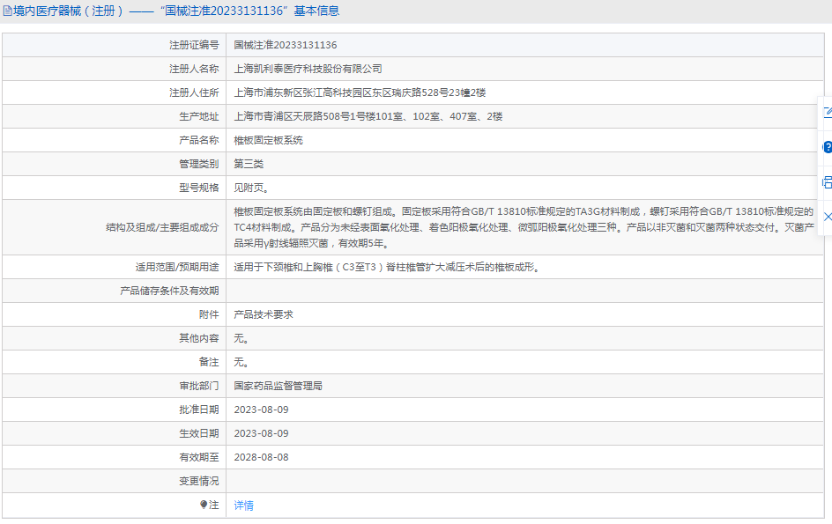Open the edit/feedback pencil icon in side panel

[828, 112]
